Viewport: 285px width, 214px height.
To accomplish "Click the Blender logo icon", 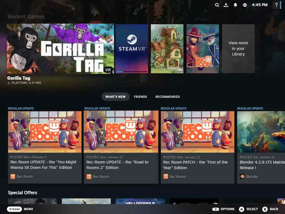I will (x=242, y=176).
